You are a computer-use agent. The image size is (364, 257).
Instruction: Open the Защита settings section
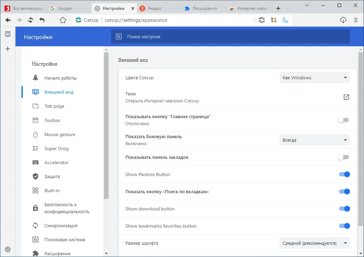coord(52,176)
